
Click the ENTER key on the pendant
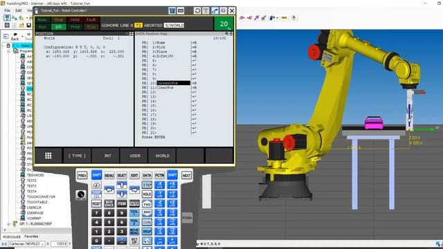(134, 203)
